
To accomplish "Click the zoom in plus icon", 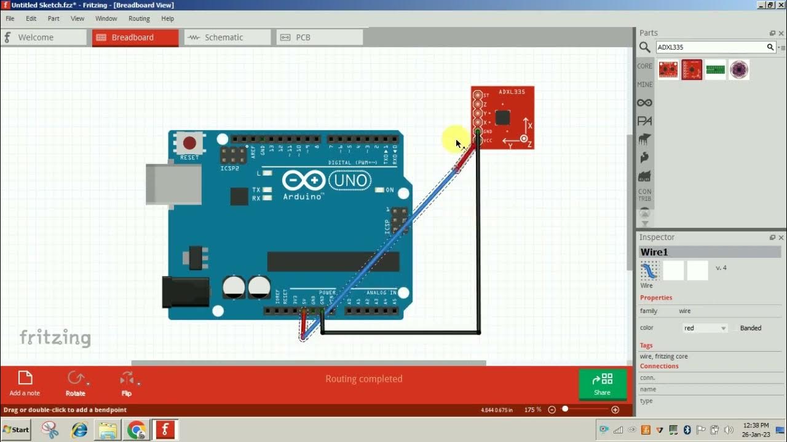I will click(615, 409).
